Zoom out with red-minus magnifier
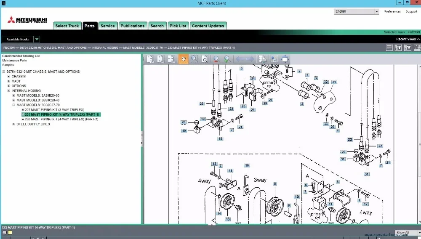421x239 pixels. pos(216,59)
